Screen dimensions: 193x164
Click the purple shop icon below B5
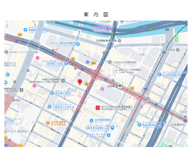pyautogui.click(x=102, y=89)
